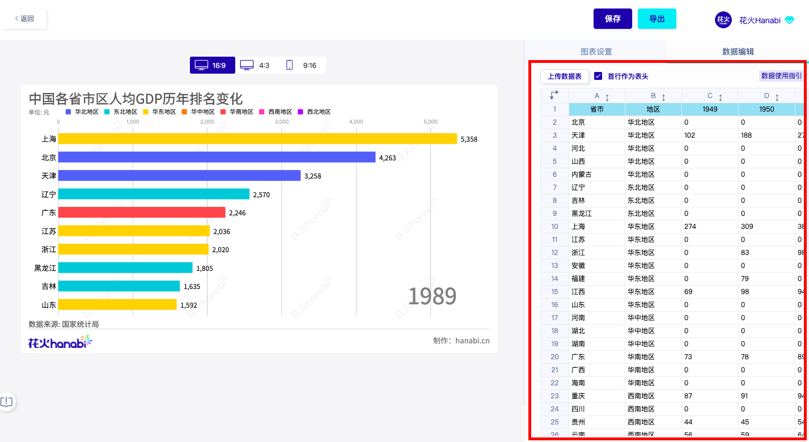Select the value 87 in 重庆 row
This screenshot has width=809, height=442.
(710, 396)
